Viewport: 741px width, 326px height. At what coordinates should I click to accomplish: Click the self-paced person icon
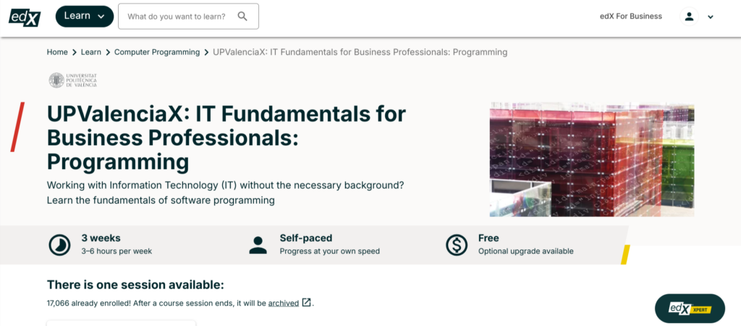coord(258,245)
